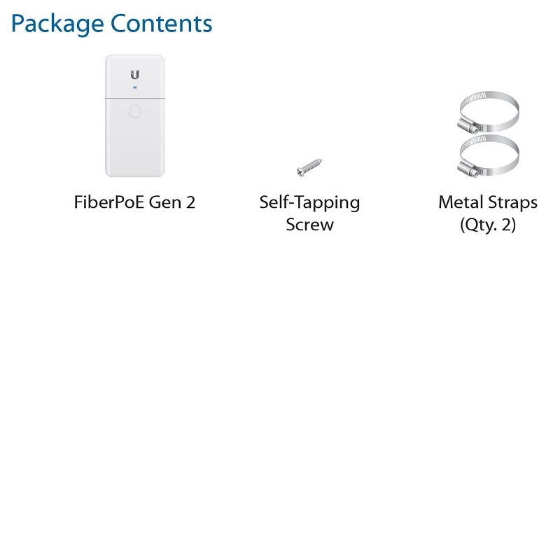Click the worm clamp on the upper strap

point(468,125)
